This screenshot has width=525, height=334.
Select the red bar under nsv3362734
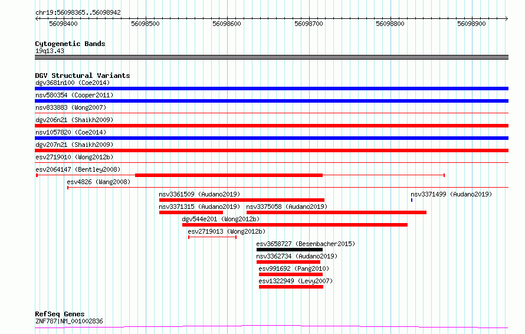(x=288, y=262)
